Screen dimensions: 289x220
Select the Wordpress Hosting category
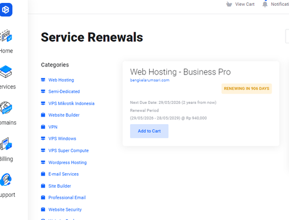pyautogui.click(x=68, y=162)
